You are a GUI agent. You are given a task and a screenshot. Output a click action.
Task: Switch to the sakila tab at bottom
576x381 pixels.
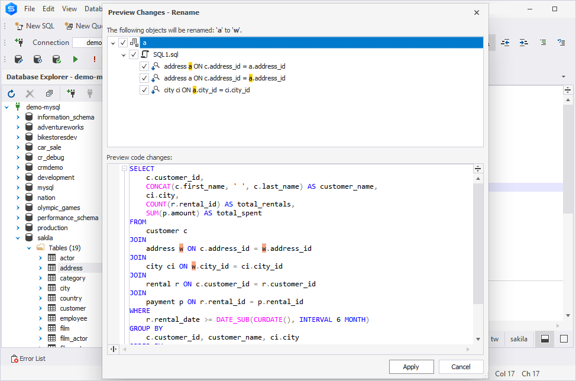519,339
